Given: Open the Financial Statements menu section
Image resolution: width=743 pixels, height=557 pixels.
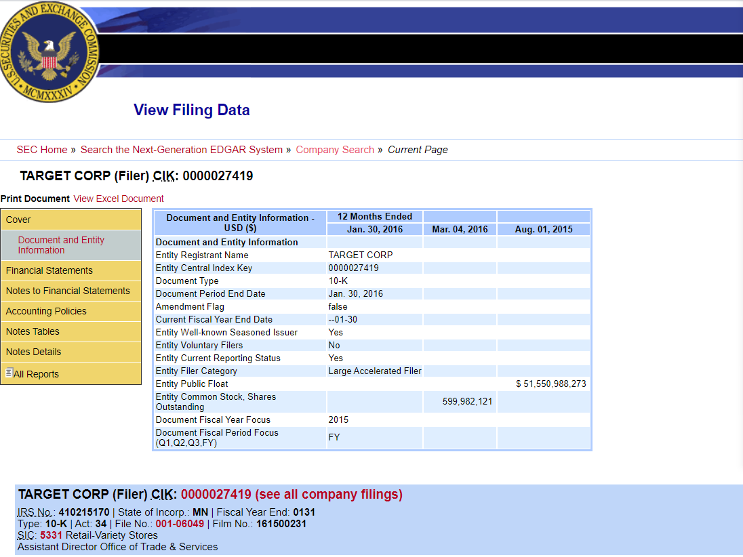Looking at the screenshot, I should pos(71,270).
